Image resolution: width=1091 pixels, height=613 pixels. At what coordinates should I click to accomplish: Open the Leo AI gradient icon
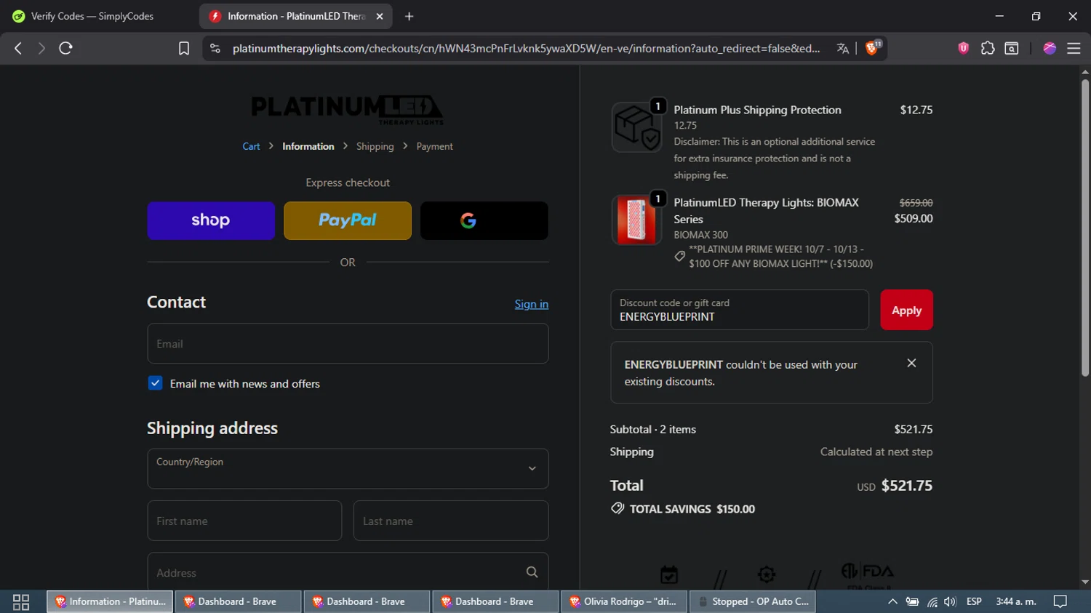[1050, 48]
